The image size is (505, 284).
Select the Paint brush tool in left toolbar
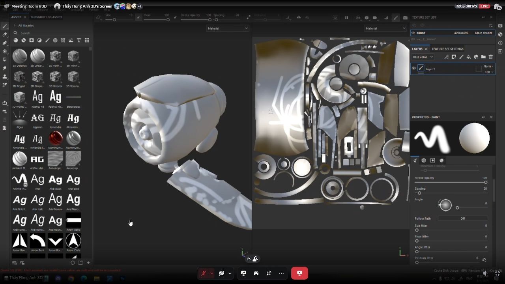[5, 26]
